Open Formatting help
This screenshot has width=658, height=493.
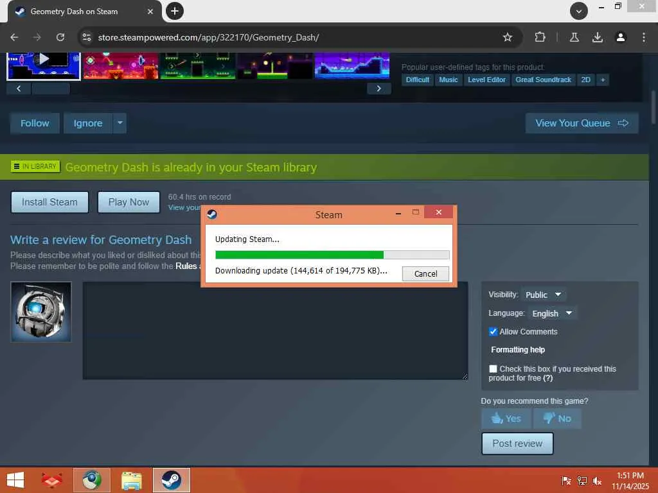point(518,350)
